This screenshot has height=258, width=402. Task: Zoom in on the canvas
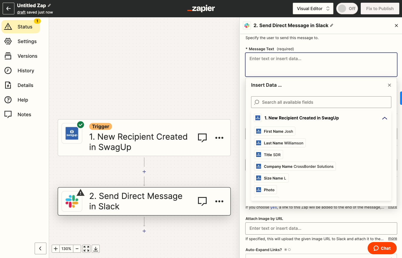coord(55,249)
